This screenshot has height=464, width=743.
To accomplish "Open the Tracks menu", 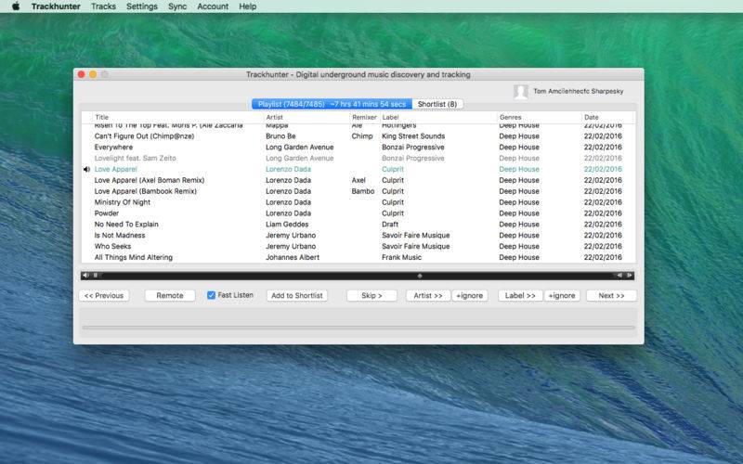I will (103, 6).
